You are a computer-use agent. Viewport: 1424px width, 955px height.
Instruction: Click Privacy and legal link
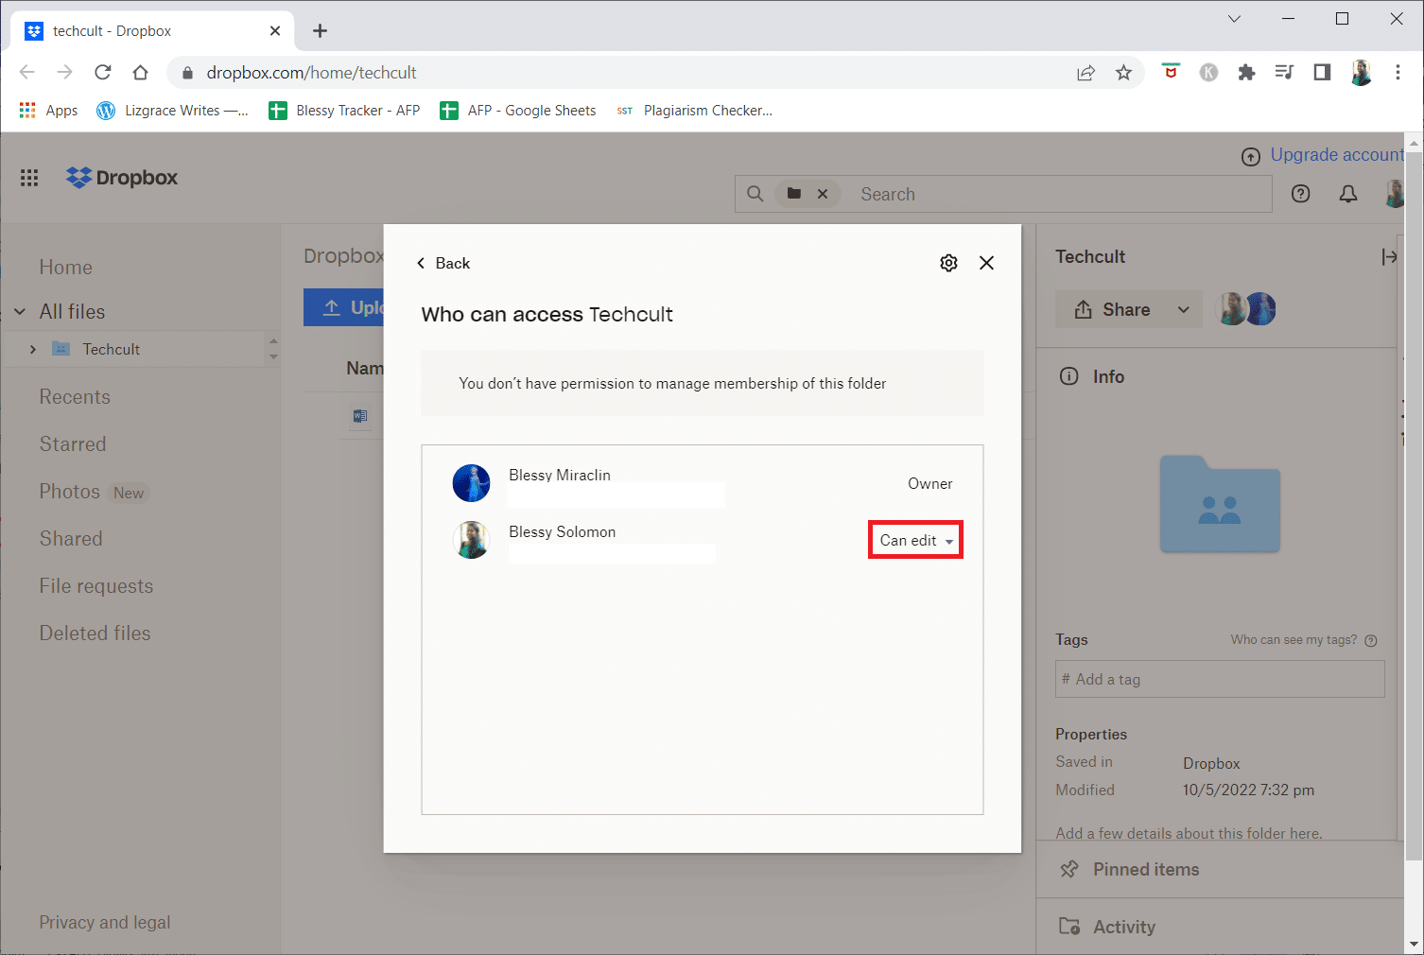pos(105,923)
